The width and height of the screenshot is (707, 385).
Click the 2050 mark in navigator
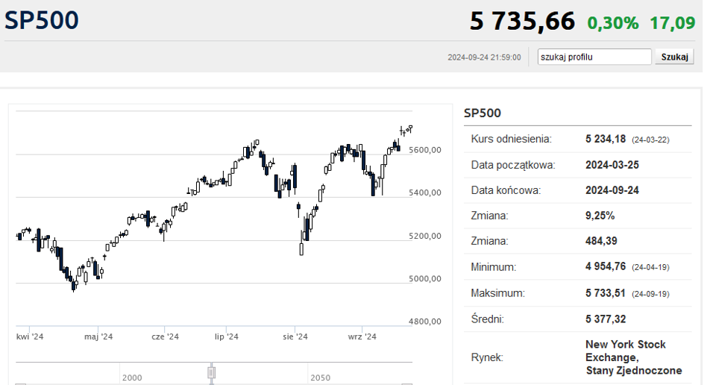click(320, 378)
